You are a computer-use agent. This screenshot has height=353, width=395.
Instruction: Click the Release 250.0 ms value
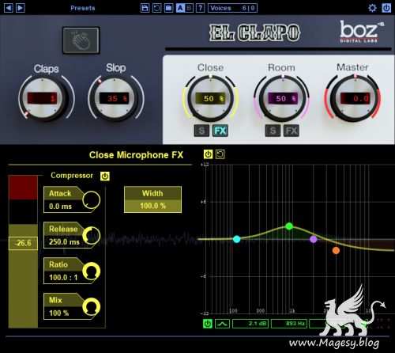(x=64, y=241)
